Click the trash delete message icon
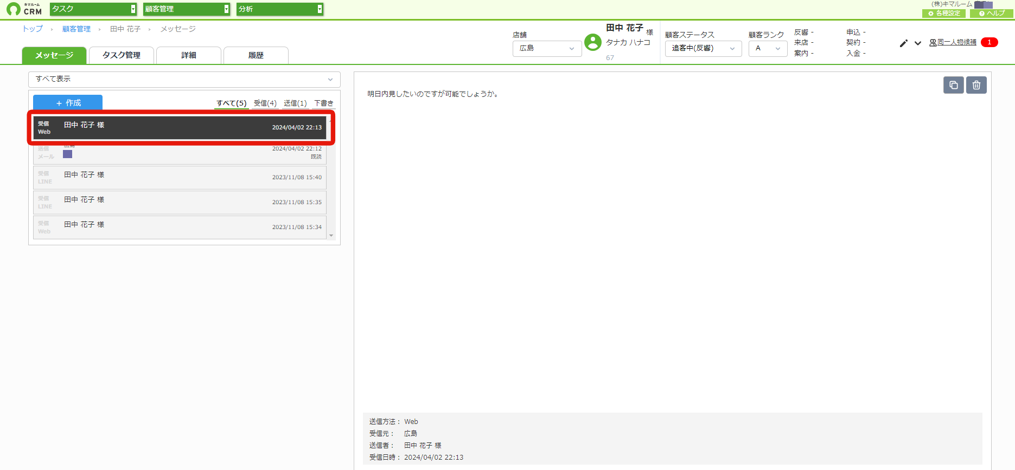 coord(976,85)
